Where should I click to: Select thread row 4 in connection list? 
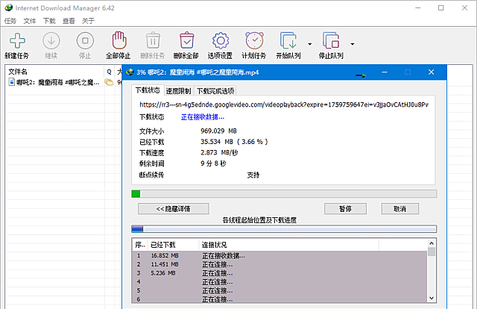point(280,282)
